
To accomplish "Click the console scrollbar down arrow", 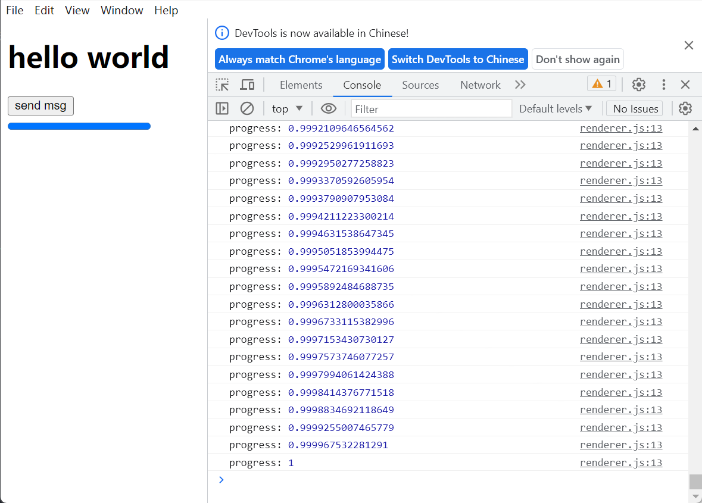I will (695, 496).
